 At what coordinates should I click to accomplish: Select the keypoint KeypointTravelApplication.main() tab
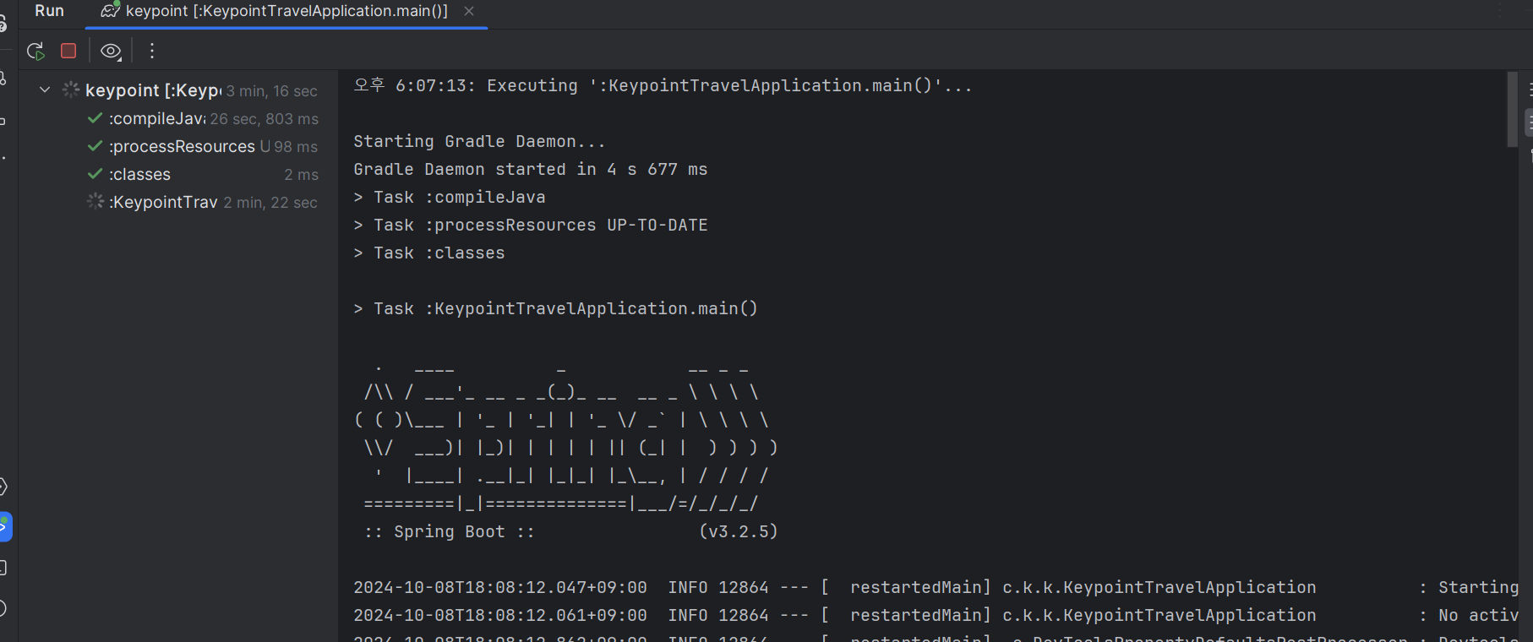click(286, 11)
